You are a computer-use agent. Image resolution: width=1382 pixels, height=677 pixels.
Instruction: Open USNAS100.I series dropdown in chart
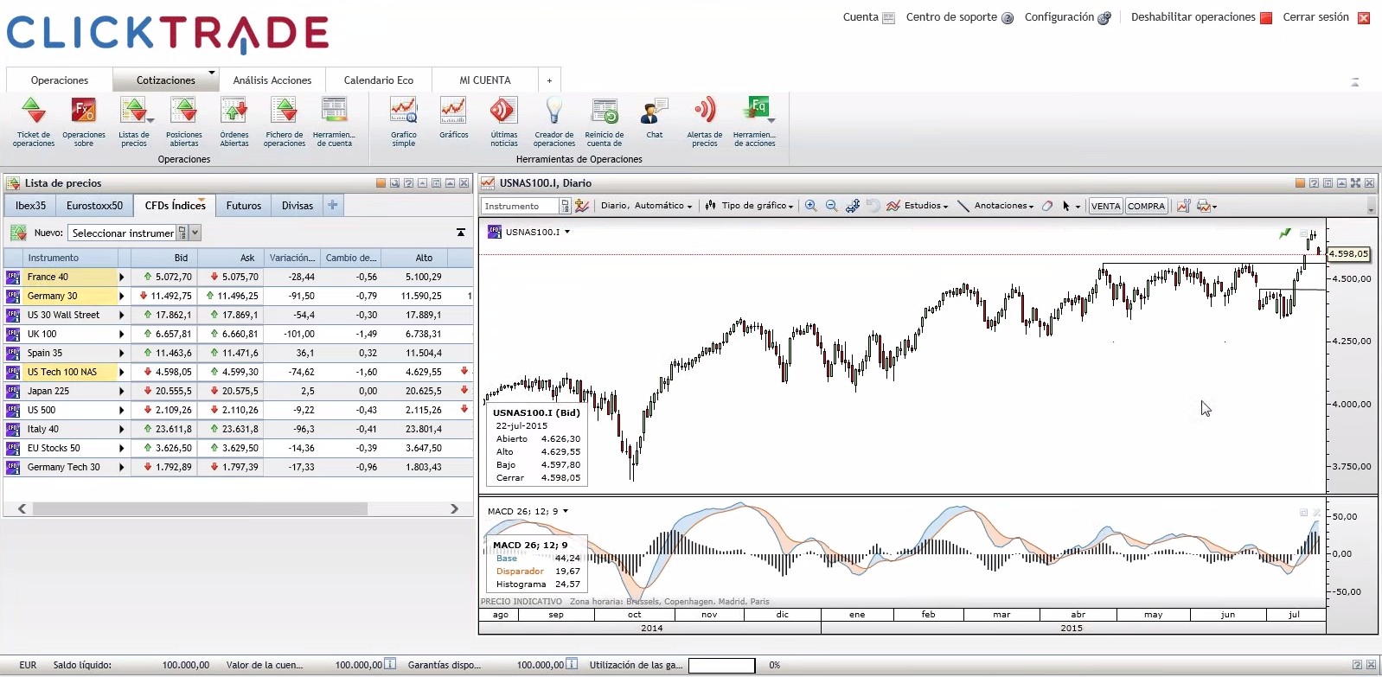pos(567,232)
